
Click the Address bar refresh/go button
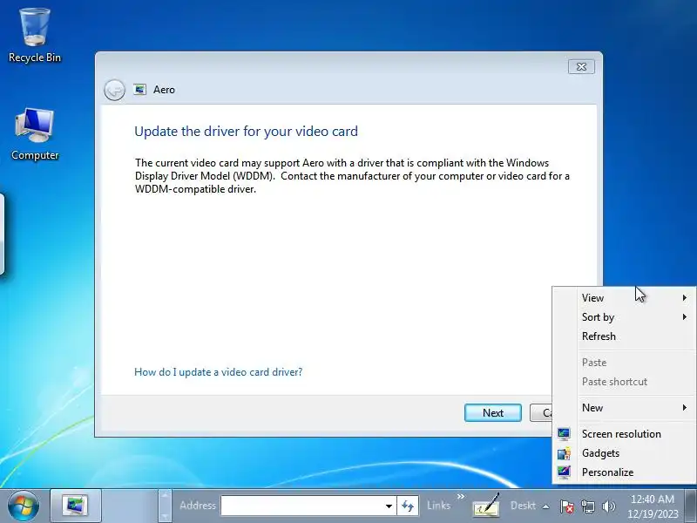[x=408, y=506]
